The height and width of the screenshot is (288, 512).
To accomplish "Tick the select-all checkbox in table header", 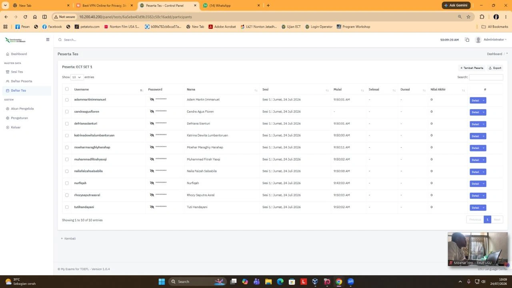I will pyautogui.click(x=67, y=89).
